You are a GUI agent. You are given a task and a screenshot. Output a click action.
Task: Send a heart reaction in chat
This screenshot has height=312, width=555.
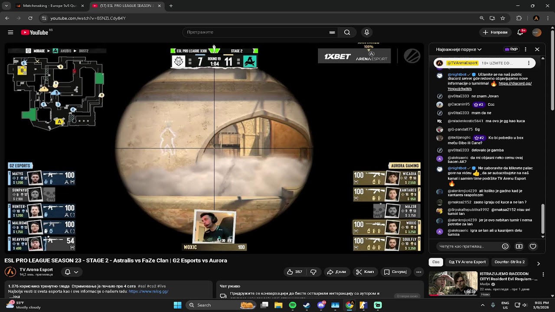coord(533,246)
